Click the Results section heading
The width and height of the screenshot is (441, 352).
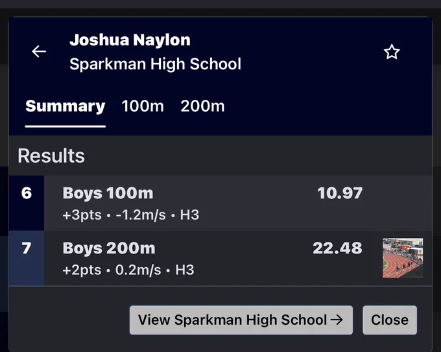click(51, 156)
